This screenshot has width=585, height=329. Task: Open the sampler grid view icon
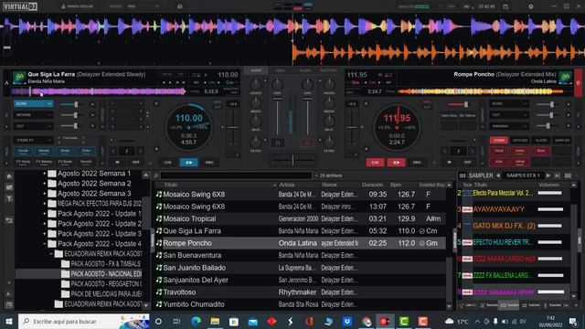463,175
